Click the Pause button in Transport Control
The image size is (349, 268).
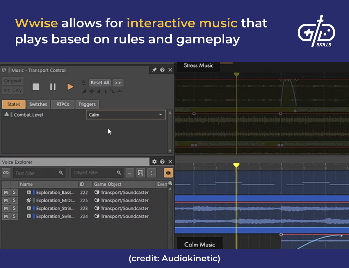tap(53, 87)
